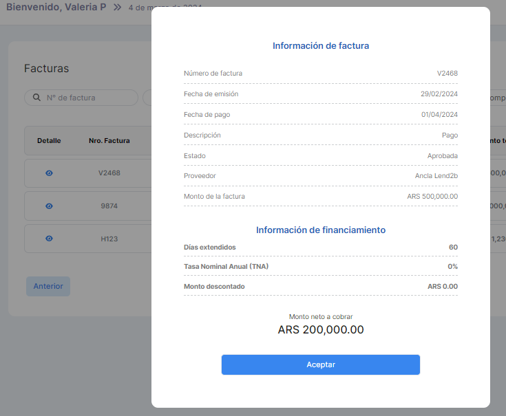
Task: Click the magnifier icon in the search box
Action: [36, 98]
